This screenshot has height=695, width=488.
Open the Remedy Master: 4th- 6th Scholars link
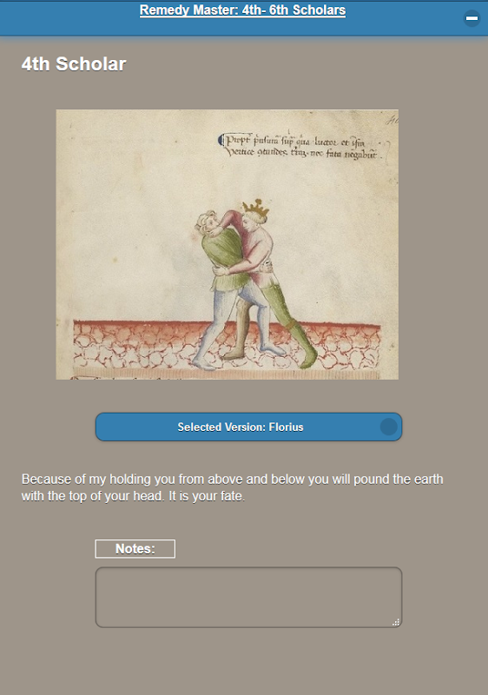[x=242, y=10]
